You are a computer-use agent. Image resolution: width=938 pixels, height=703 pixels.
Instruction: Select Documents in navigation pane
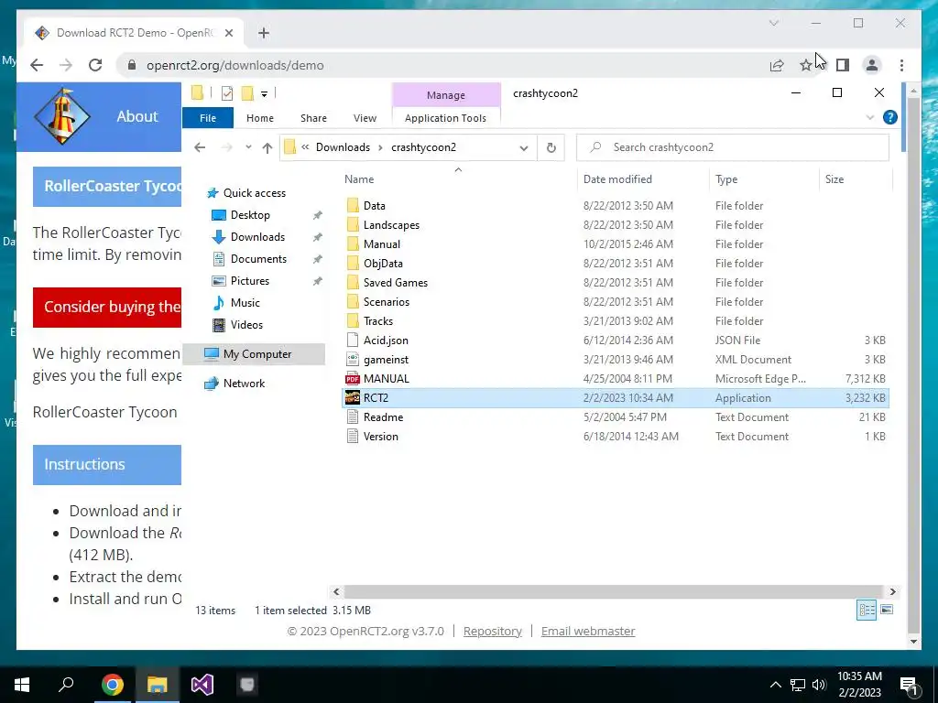(258, 259)
